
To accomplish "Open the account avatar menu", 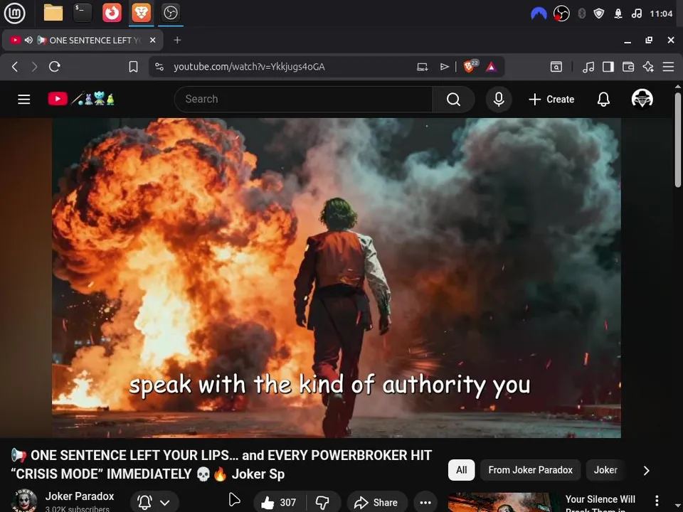I will pos(642,99).
